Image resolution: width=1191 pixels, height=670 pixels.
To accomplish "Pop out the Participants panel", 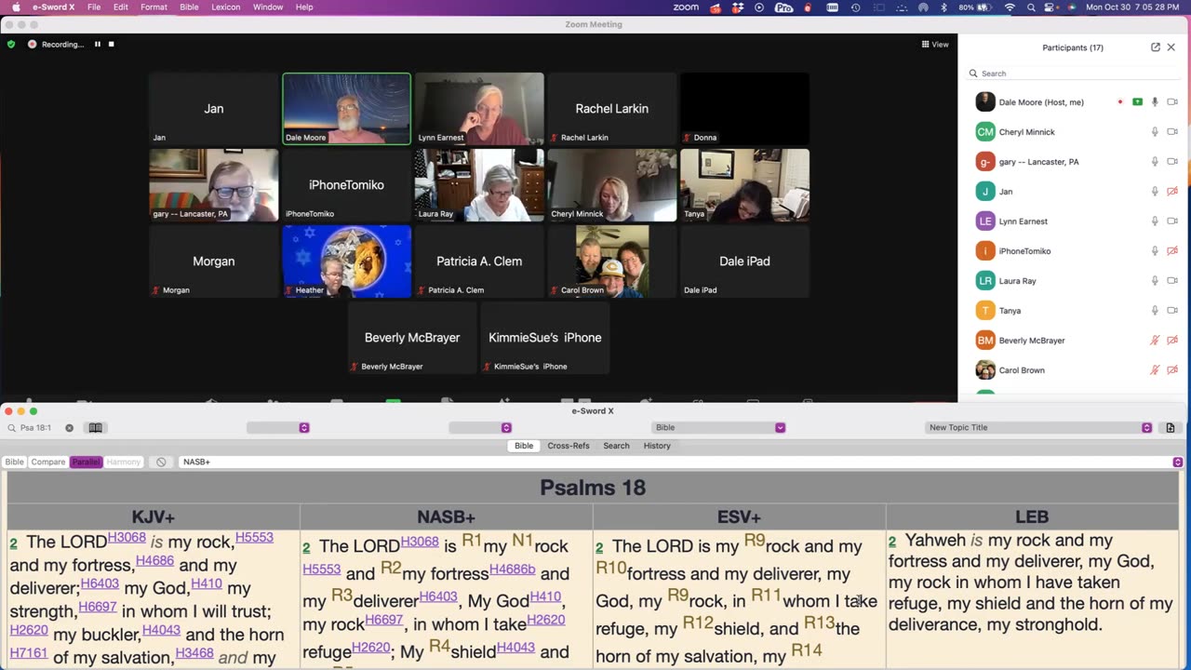I will pyautogui.click(x=1156, y=47).
